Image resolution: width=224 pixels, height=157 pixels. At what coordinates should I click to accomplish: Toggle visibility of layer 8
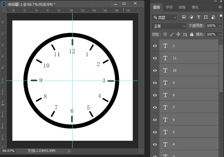pos(155,95)
